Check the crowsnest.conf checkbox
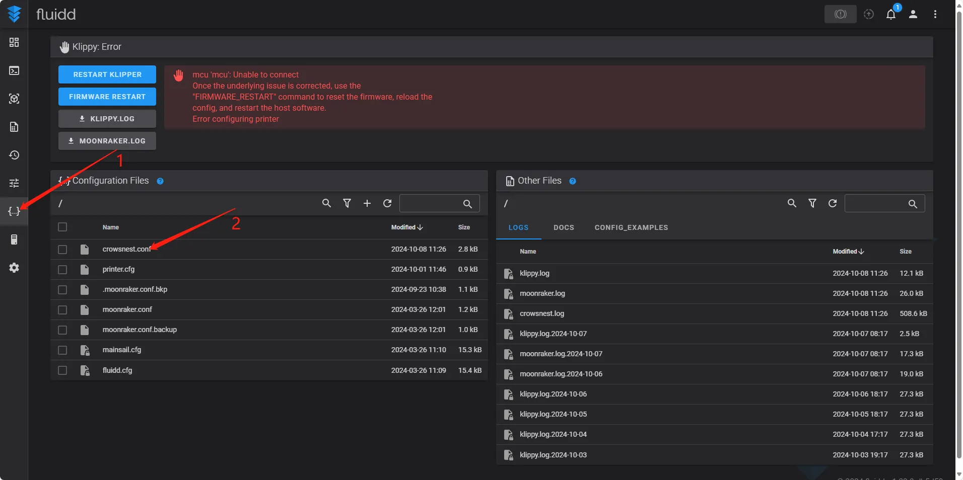The width and height of the screenshot is (963, 480). coord(62,250)
